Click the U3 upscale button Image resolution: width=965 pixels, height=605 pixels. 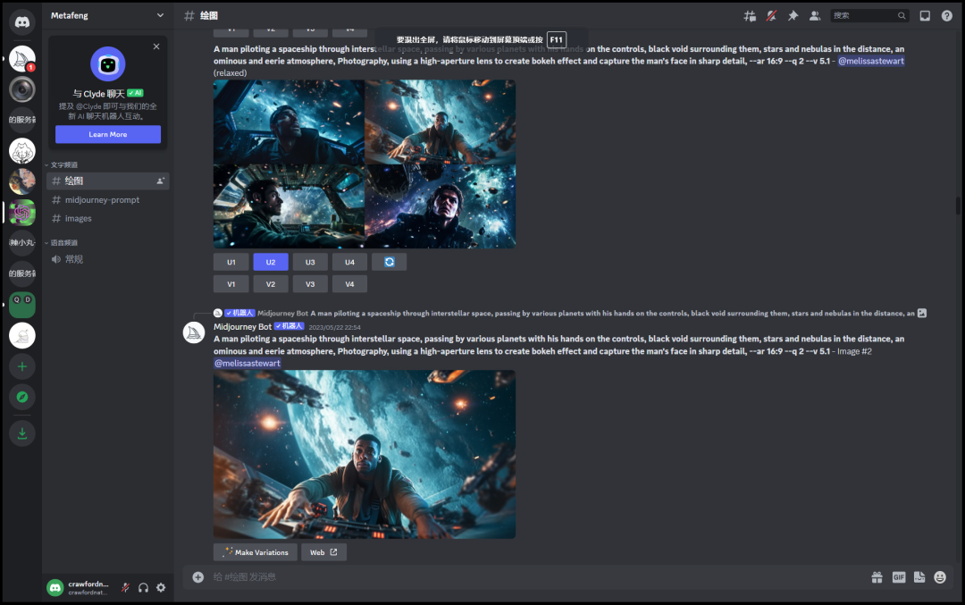(x=310, y=262)
